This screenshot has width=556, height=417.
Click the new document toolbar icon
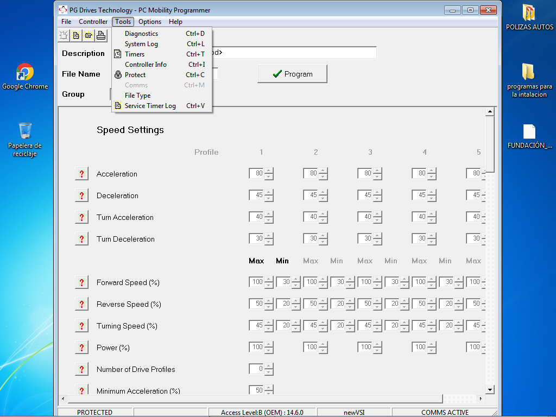(x=76, y=36)
